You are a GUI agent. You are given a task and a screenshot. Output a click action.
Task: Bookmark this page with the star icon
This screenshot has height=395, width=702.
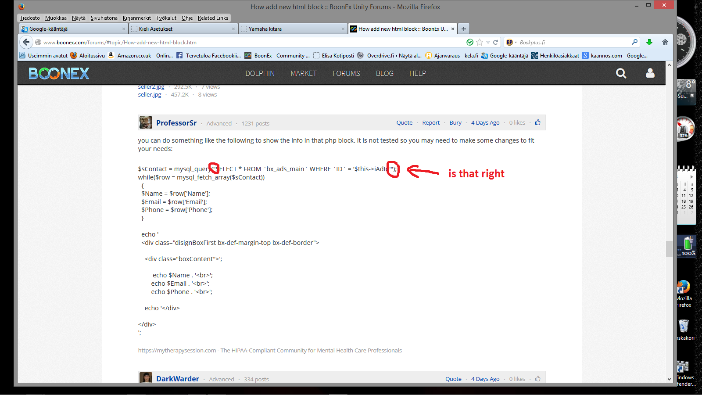(480, 43)
